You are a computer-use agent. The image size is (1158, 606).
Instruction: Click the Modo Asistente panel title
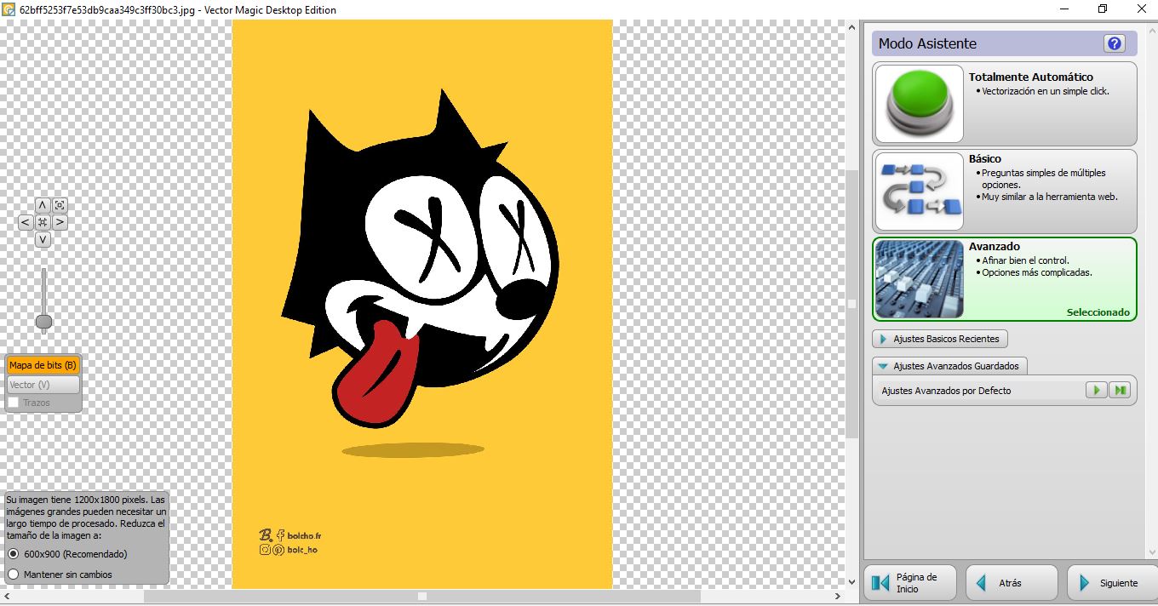927,43
